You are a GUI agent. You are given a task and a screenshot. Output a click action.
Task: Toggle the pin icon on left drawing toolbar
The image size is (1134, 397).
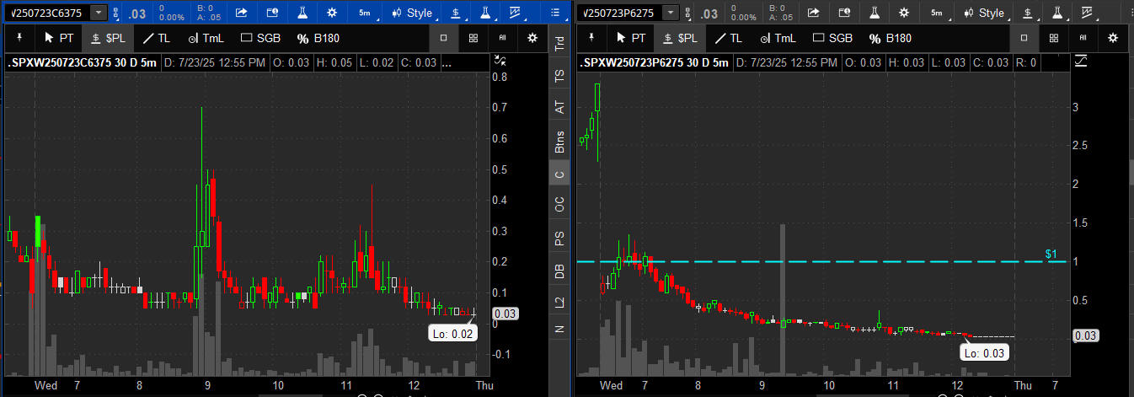(19, 38)
